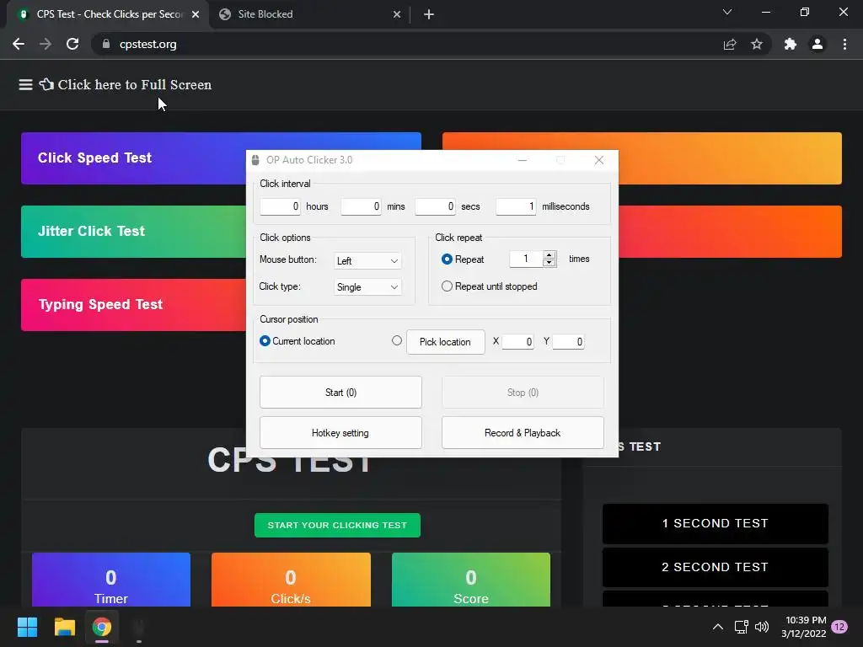Click the Timer counter tile

111,580
